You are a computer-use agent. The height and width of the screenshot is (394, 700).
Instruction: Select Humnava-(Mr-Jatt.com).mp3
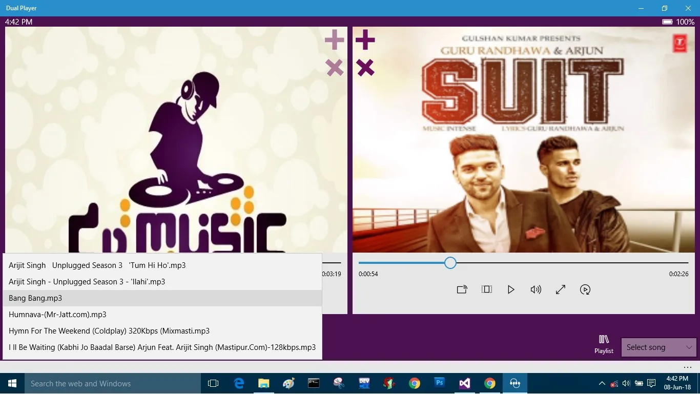162,315
